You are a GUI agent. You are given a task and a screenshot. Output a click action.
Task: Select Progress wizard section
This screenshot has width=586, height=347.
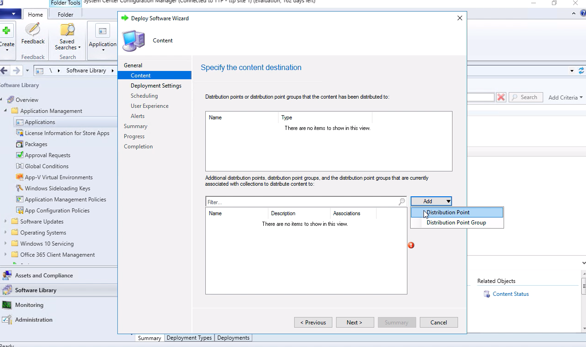point(134,136)
